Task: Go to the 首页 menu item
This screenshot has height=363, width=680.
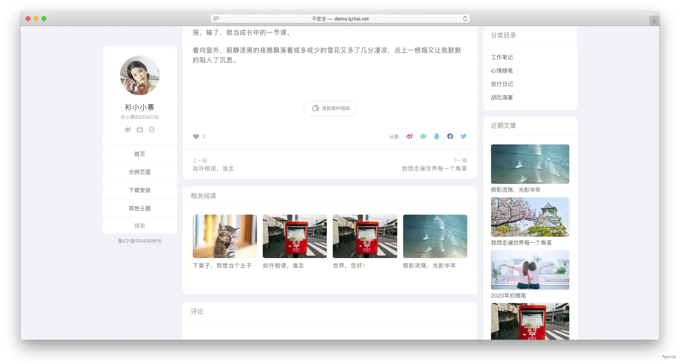Action: point(139,154)
